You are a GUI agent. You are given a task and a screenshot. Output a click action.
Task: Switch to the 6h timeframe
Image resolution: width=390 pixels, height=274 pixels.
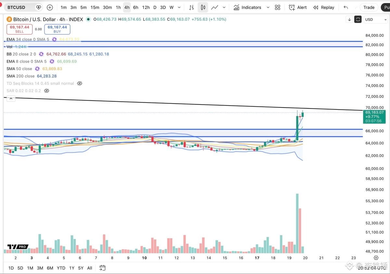pos(136,7)
